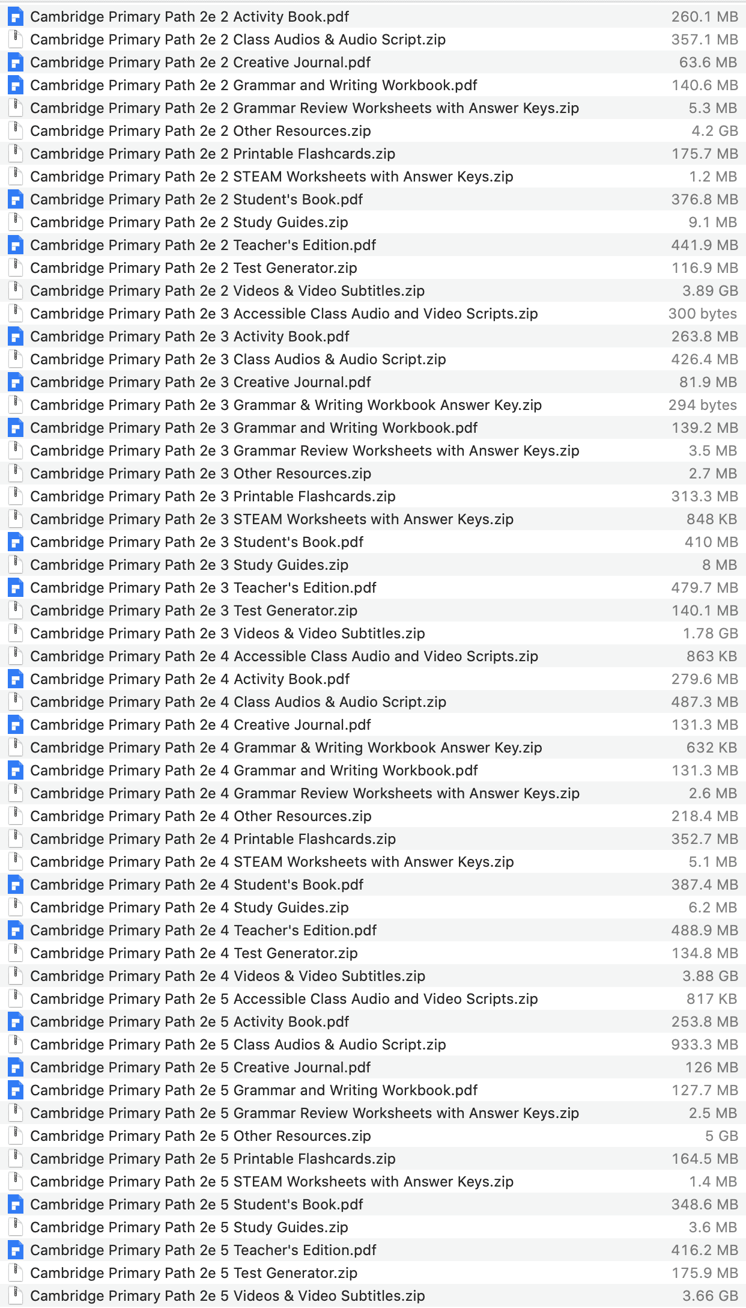Viewport: 746px width, 1308px height.
Task: Select file 3 Videos & Video Subtitles.zip
Action: [x=373, y=634]
